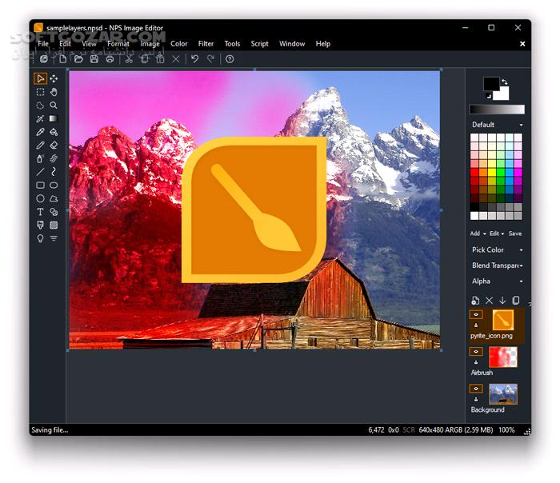Click the black foreground color swatch
The image size is (560, 483).
(490, 84)
